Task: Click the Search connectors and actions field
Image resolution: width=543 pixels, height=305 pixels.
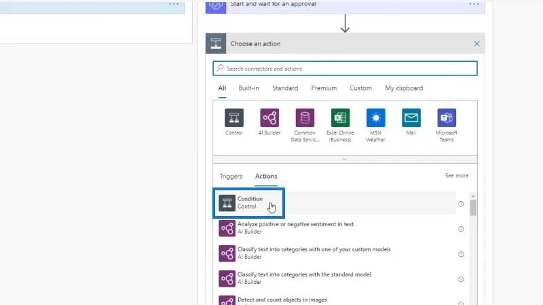Action: coord(345,69)
